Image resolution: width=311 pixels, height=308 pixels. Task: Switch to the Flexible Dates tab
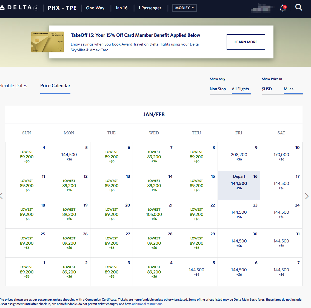[13, 86]
